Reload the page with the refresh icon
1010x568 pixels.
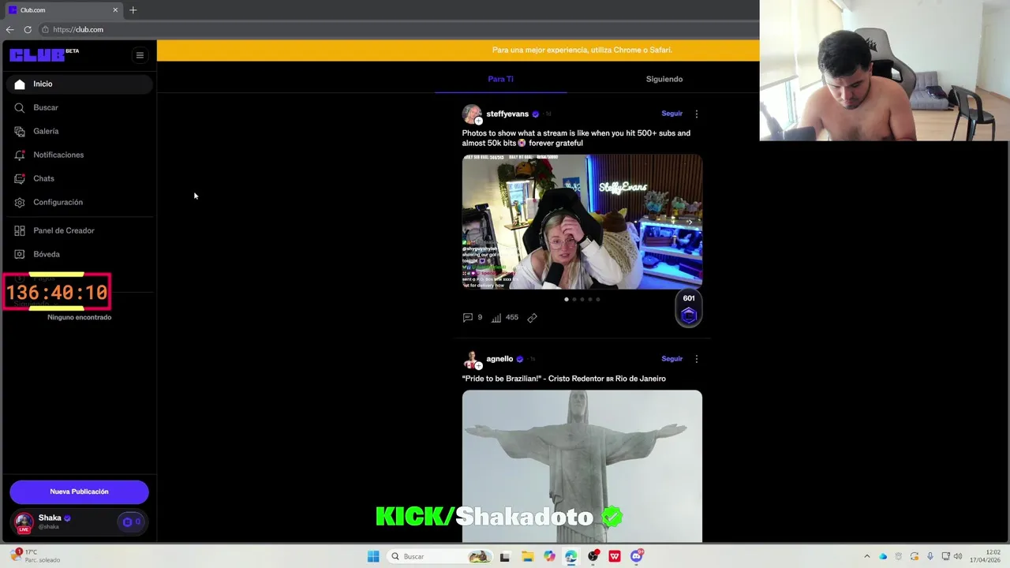pos(28,29)
